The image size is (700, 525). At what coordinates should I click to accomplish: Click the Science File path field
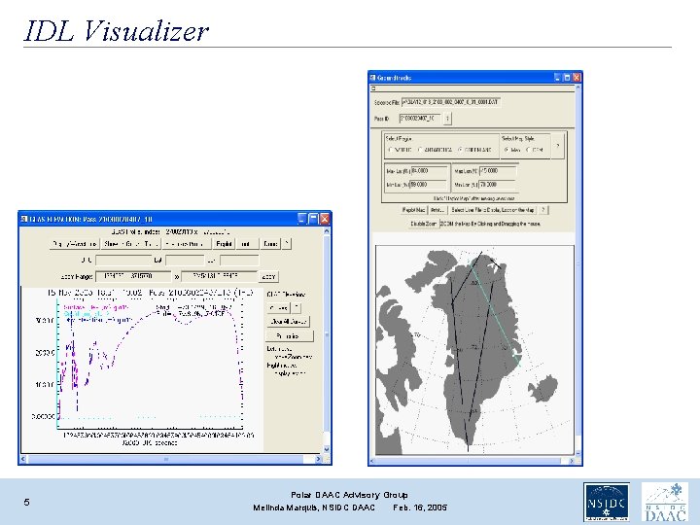coord(451,102)
